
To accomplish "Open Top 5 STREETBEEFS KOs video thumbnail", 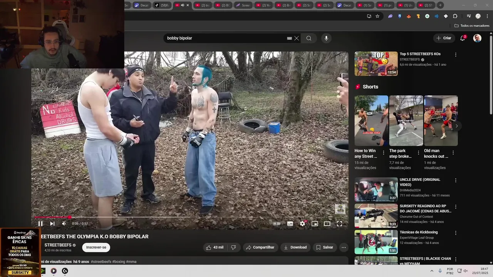I will tap(376, 63).
